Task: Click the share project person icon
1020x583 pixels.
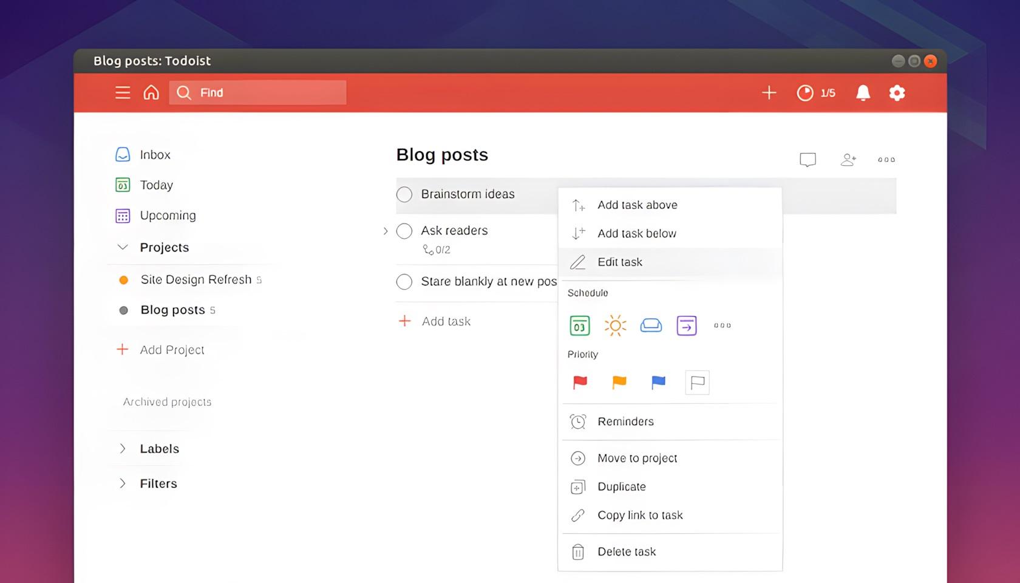Action: (x=848, y=160)
